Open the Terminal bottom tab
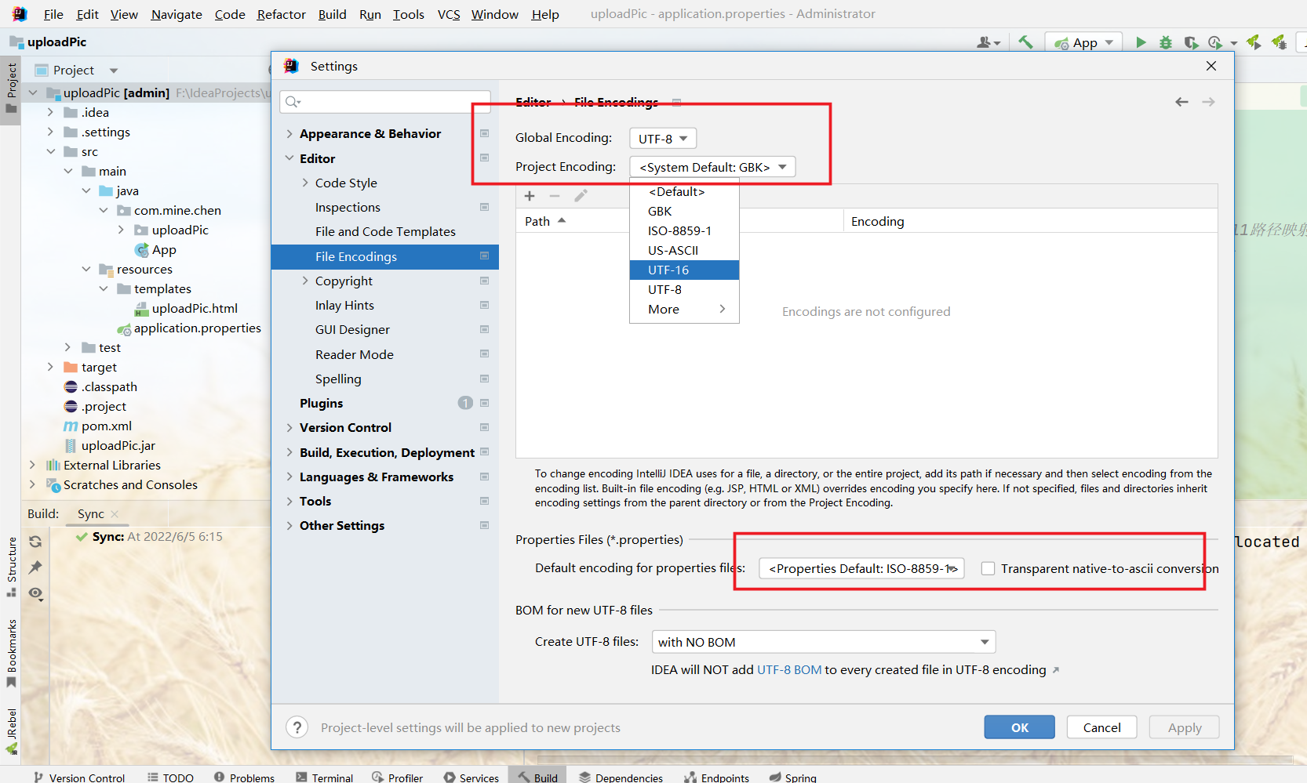The height and width of the screenshot is (783, 1307). pyautogui.click(x=325, y=778)
